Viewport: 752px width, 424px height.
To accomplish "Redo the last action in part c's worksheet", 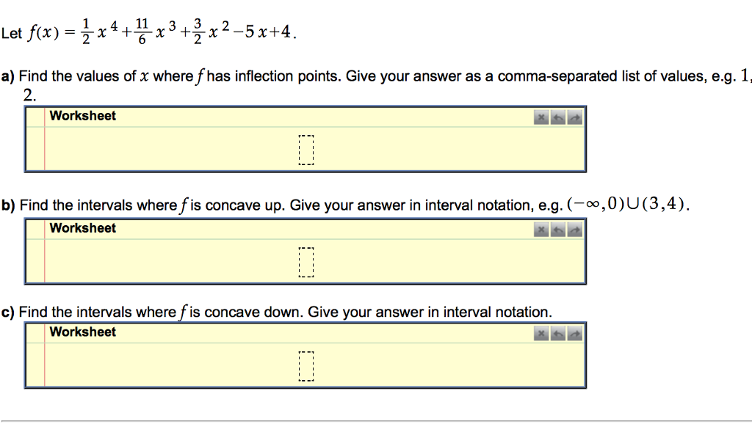I will (574, 334).
